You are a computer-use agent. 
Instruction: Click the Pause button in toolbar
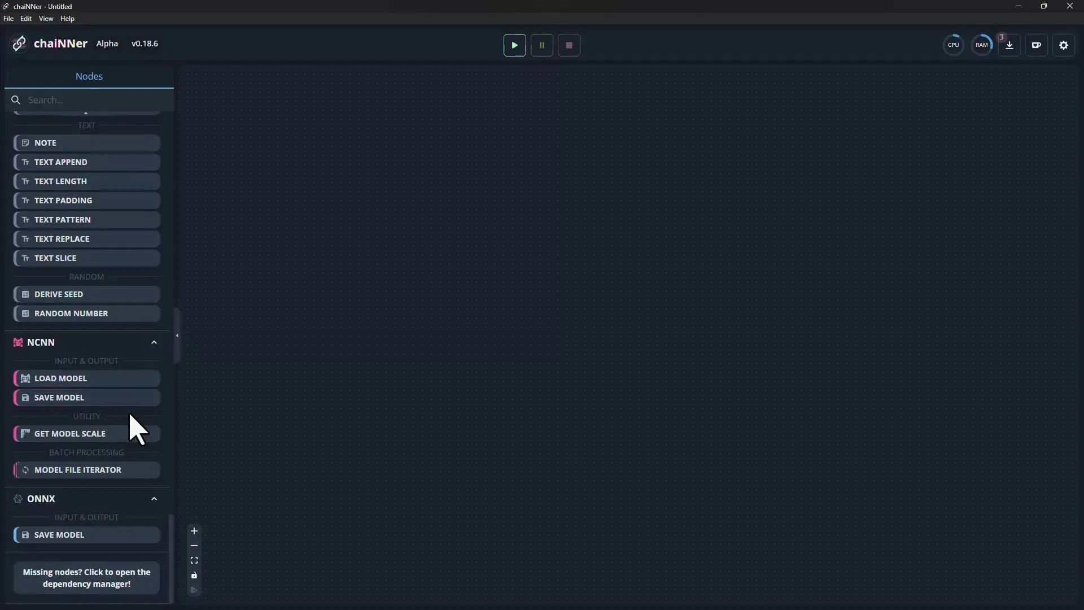[541, 45]
